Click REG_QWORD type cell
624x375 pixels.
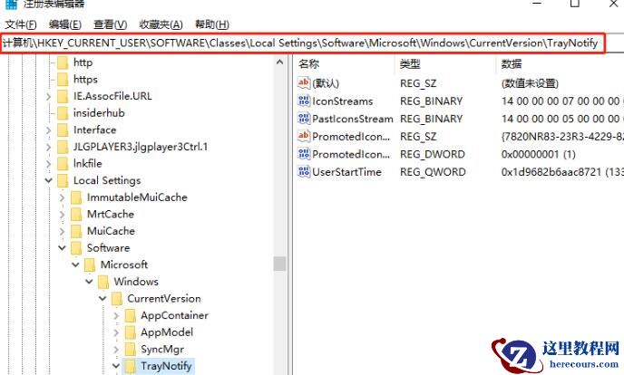pos(433,172)
